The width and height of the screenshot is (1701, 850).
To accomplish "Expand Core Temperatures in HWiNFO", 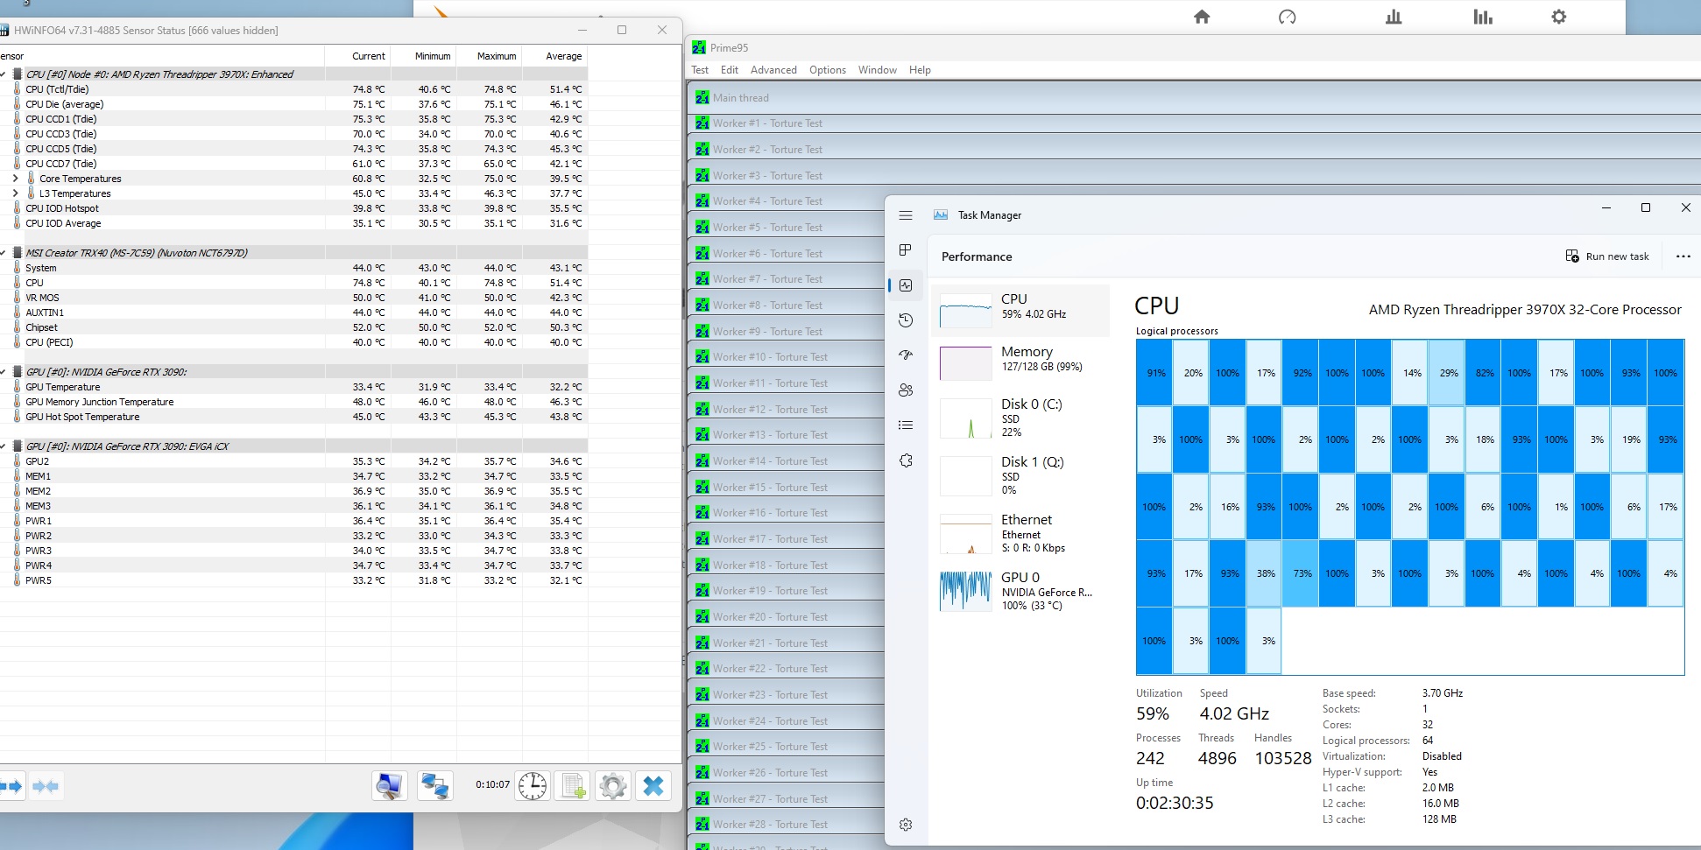I will point(15,179).
